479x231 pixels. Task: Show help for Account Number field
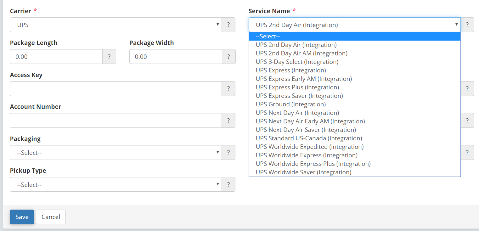[228, 121]
